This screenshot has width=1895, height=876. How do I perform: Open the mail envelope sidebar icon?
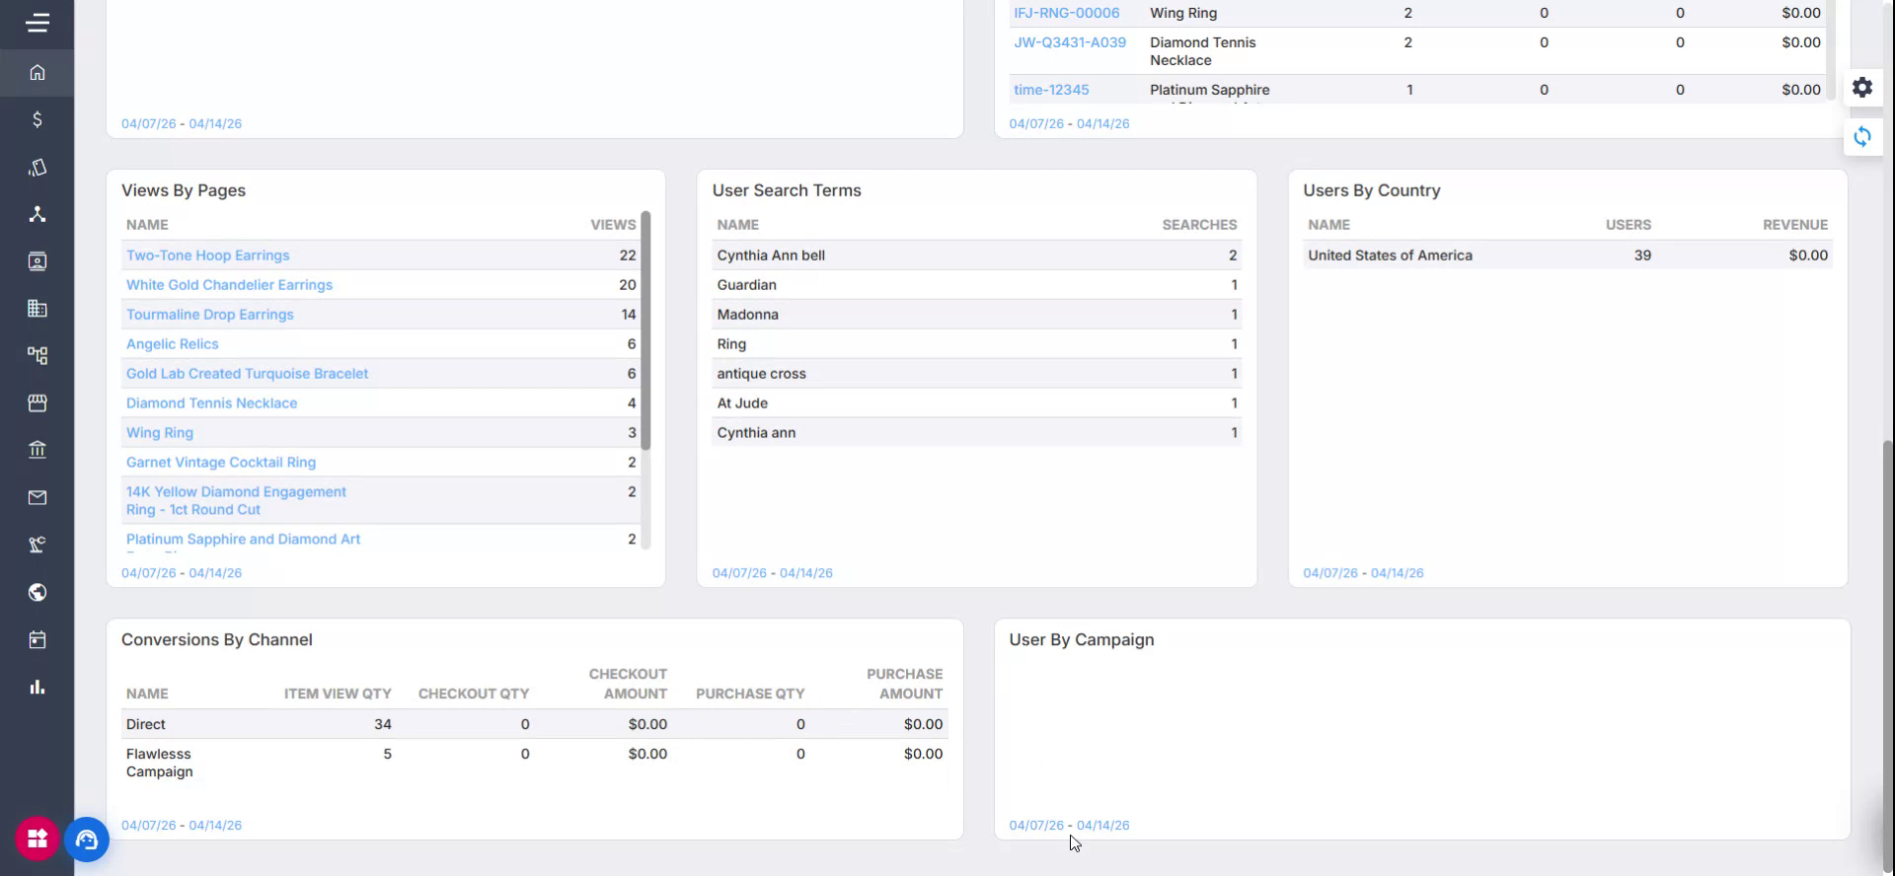38,497
